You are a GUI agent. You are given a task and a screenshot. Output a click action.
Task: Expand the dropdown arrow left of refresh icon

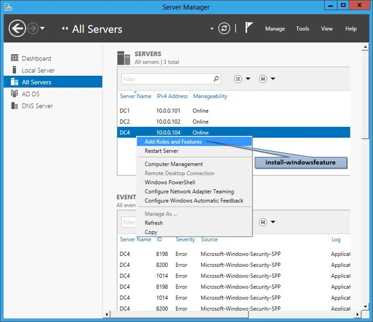(x=212, y=29)
